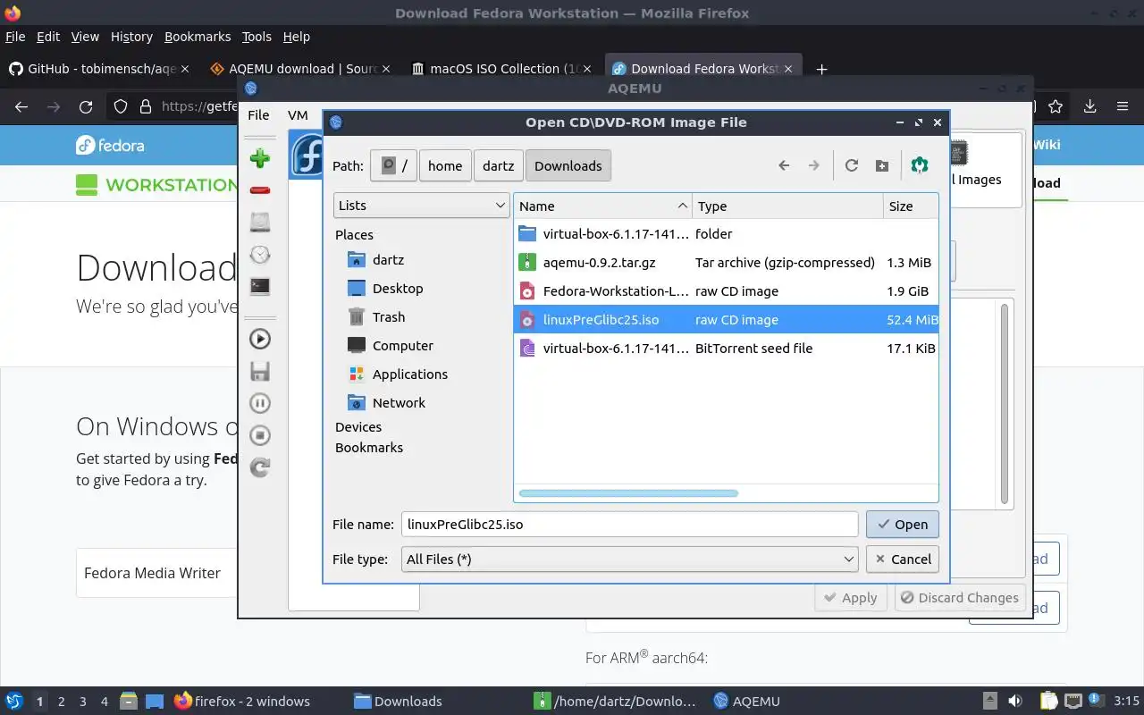1144x715 pixels.
Task: Jump to the dartz path segment
Action: click(499, 165)
